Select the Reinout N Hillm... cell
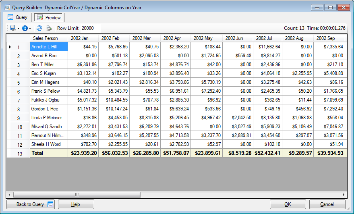 (x=49, y=135)
